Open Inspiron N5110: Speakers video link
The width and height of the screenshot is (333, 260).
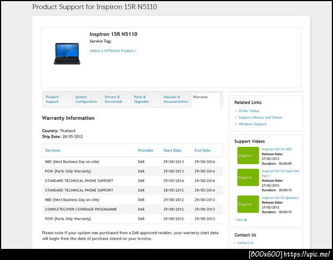click(x=280, y=198)
